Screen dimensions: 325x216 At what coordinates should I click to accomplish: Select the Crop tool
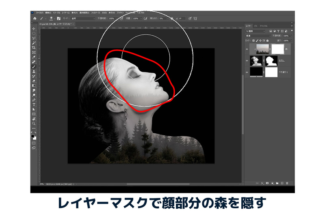click(x=34, y=48)
